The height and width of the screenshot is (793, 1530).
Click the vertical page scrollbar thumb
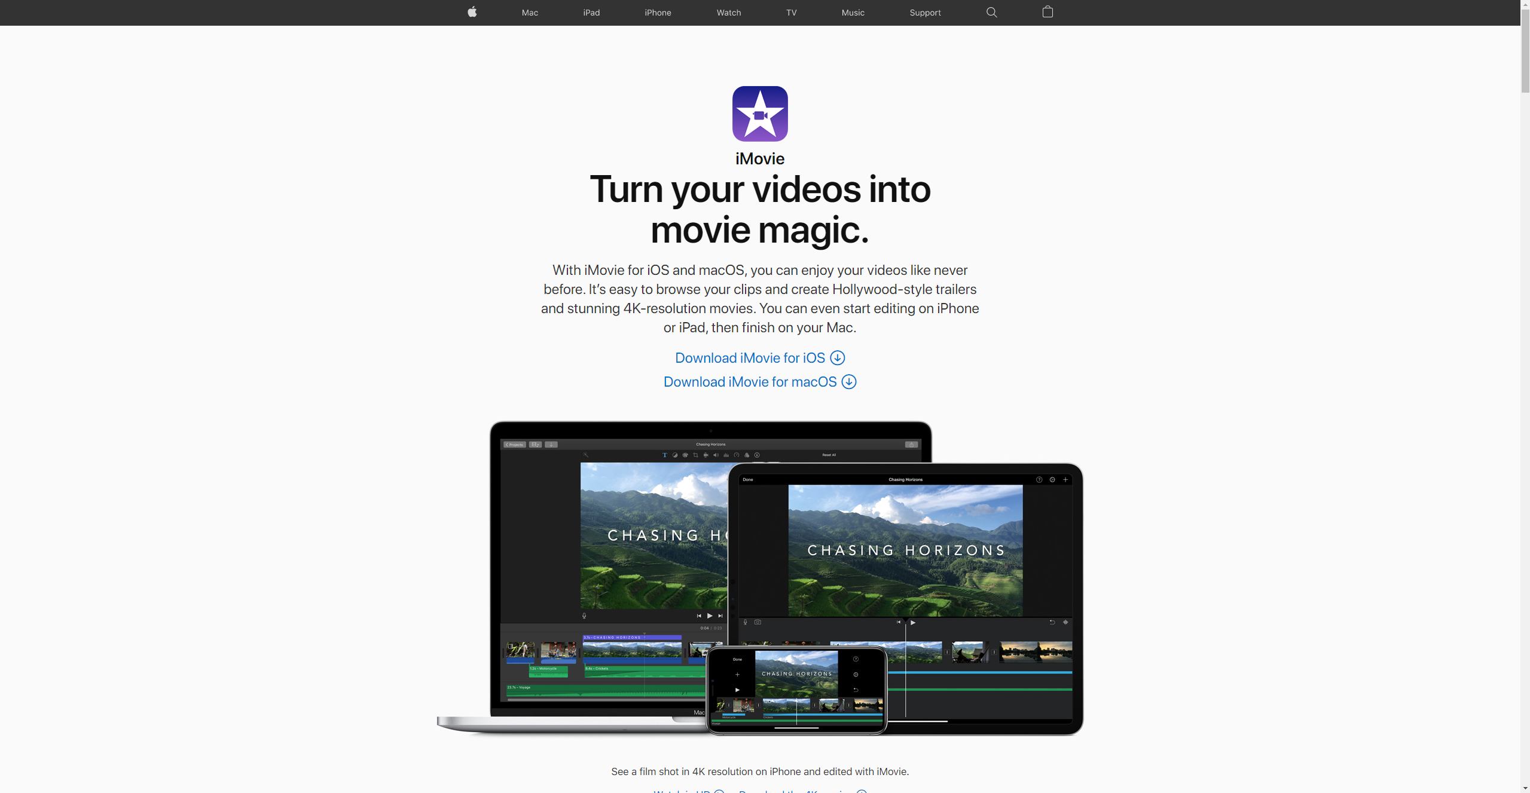(1525, 51)
